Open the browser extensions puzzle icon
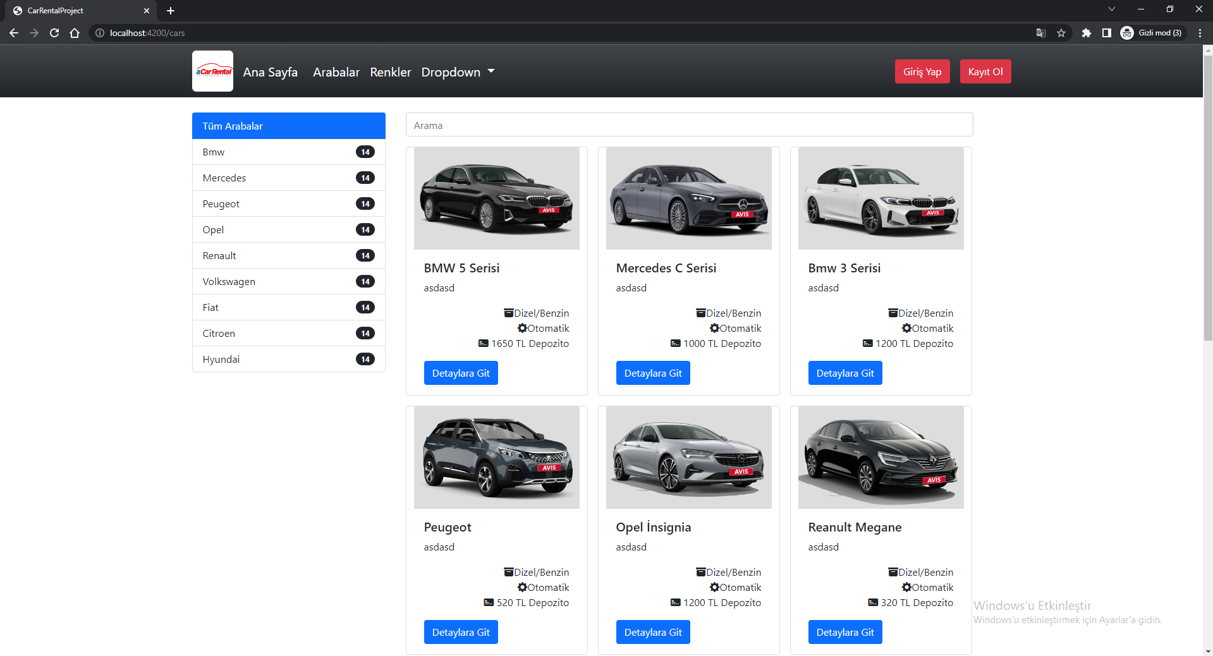Viewport: 1213px width, 656px height. coord(1087,33)
